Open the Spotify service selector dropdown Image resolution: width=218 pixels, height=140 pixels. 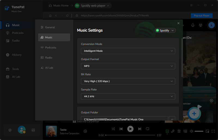[165, 31]
